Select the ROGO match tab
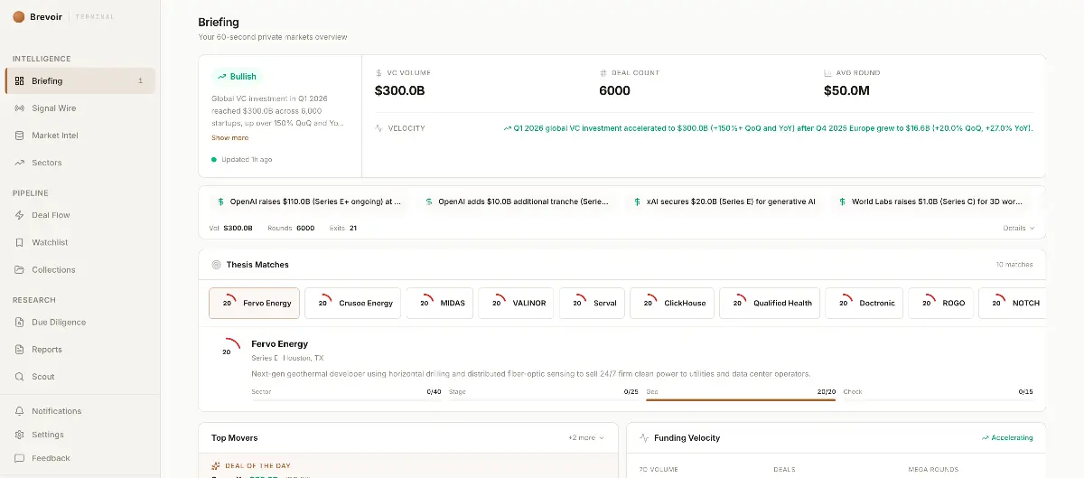Viewport: 1084px width, 478px height. (940, 303)
